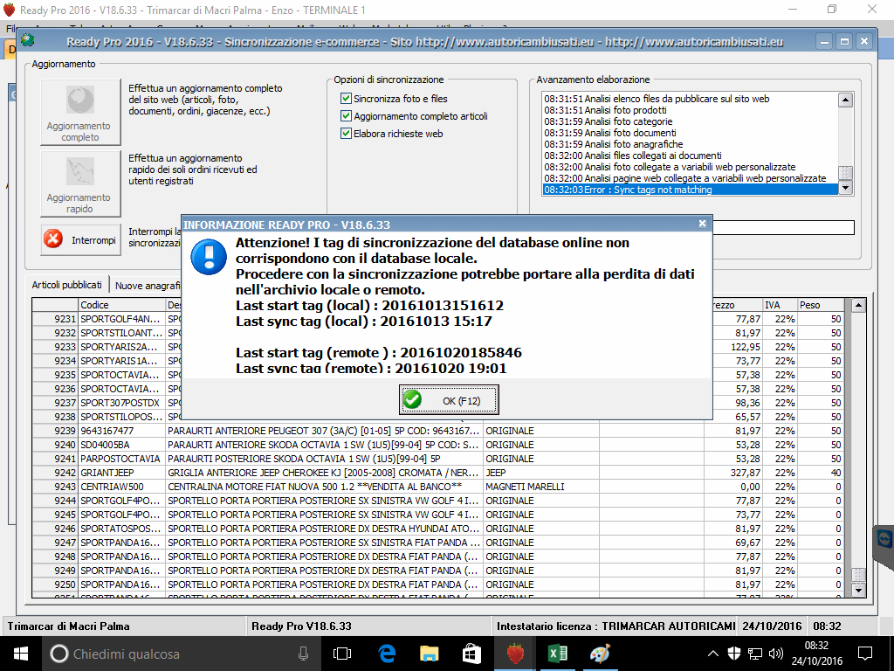Click the Codice column header
Image resolution: width=894 pixels, height=671 pixels.
point(122,305)
